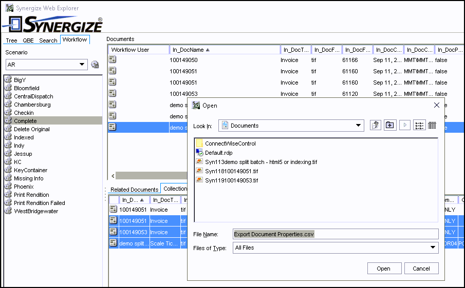This screenshot has height=288, width=465.
Task: Click the KeyContainer queue icon
Action: (x=8, y=170)
